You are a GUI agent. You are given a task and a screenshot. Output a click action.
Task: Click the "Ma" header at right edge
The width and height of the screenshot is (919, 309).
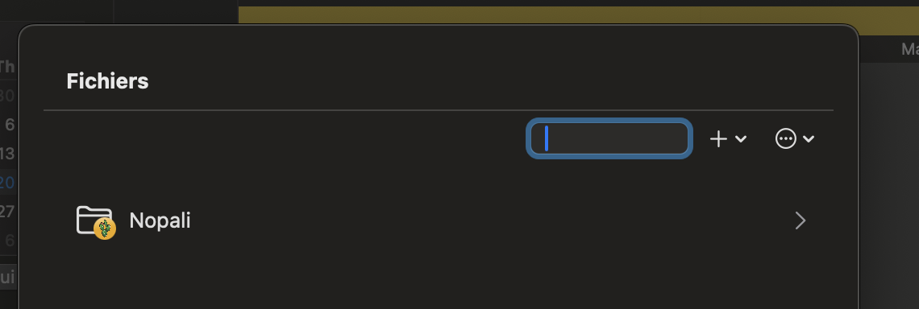coord(909,49)
